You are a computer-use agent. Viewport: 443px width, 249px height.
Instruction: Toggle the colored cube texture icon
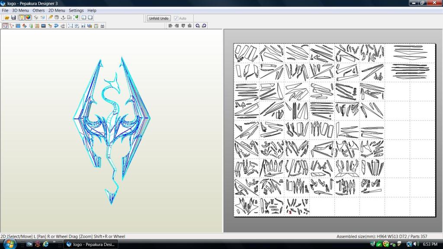click(28, 17)
